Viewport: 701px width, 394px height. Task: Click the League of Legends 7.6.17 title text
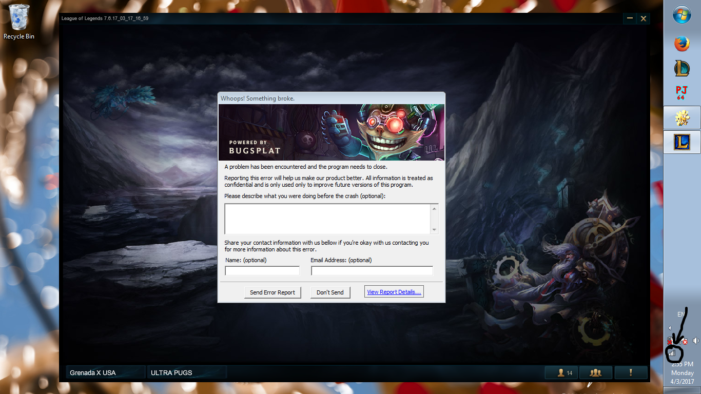tap(105, 18)
